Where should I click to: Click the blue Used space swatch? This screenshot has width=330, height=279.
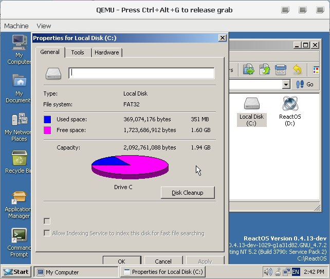click(47, 119)
